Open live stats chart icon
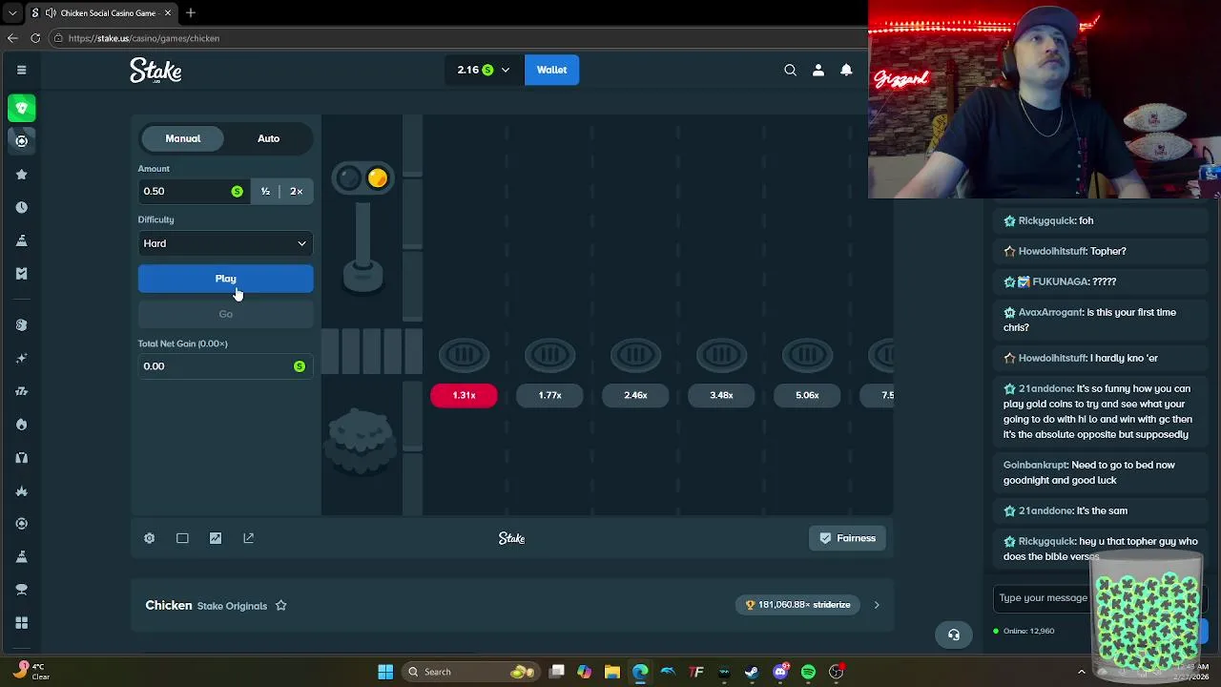1221x687 pixels. point(216,538)
